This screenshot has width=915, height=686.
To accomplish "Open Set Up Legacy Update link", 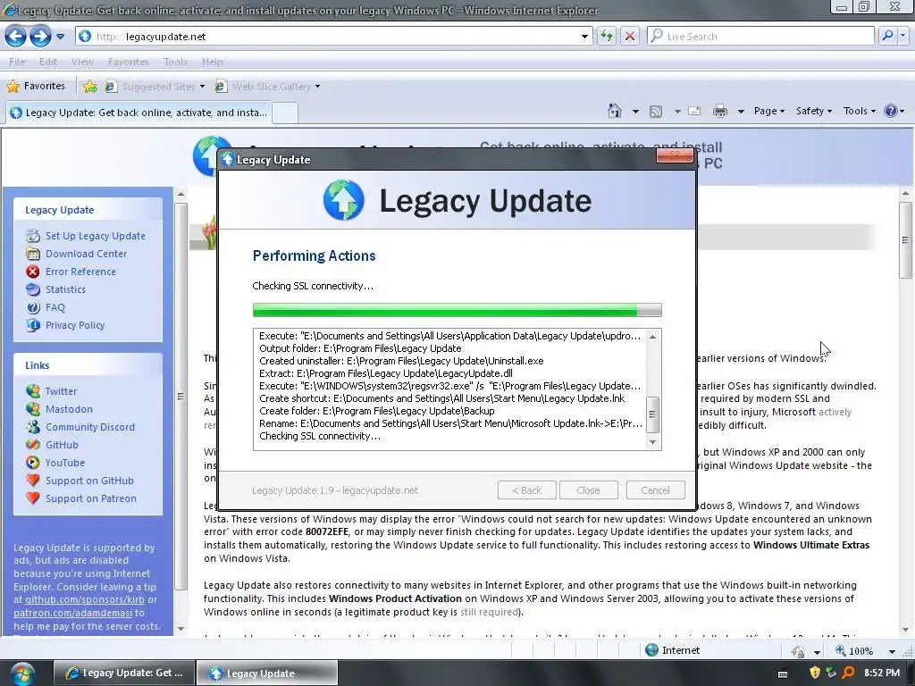I will coord(96,236).
